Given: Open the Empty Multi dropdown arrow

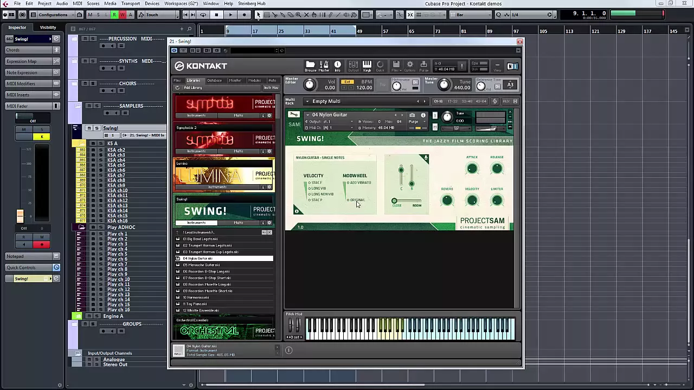Looking at the screenshot, I should point(307,101).
